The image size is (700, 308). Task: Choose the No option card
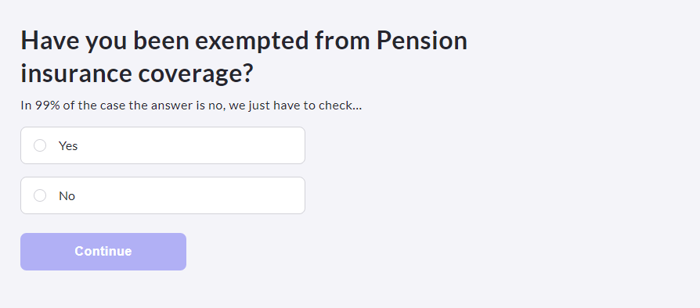click(x=163, y=195)
